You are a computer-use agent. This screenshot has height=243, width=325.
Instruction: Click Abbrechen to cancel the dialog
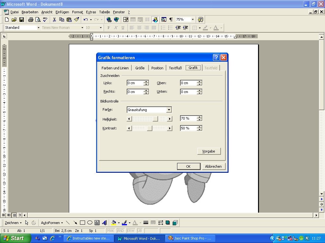pos(213,166)
